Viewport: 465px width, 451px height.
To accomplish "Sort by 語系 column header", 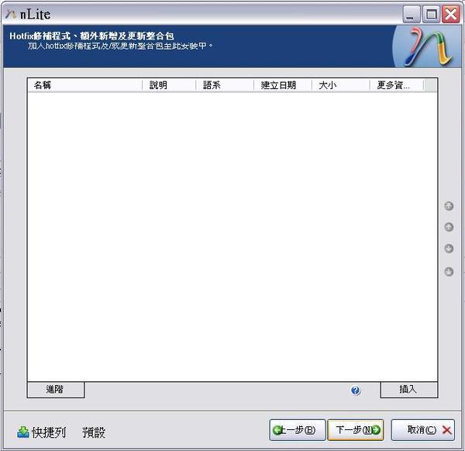I will point(225,85).
